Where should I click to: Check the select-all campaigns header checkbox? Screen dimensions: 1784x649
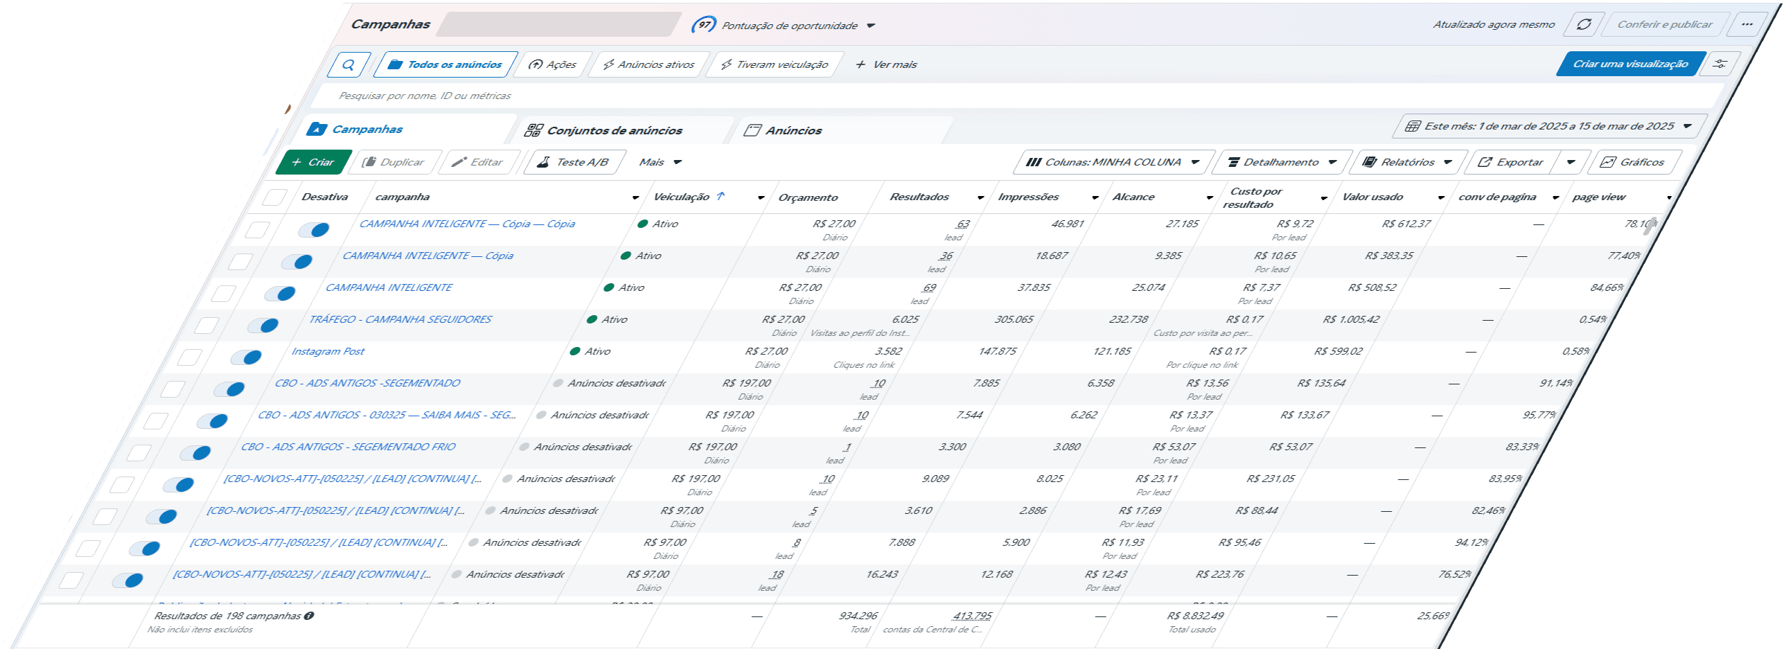click(274, 197)
